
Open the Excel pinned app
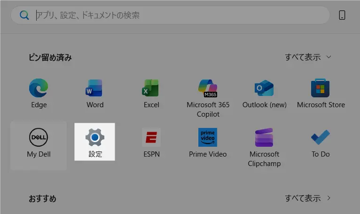[151, 93]
